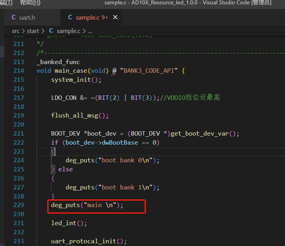The width and height of the screenshot is (285, 246).
Task: Click the C file icon on uart.h tab
Action: click(x=13, y=17)
